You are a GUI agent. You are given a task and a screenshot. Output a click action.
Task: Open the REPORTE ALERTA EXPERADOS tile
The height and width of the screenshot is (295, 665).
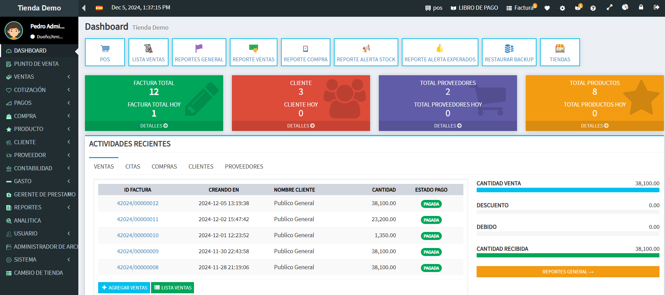440,52
